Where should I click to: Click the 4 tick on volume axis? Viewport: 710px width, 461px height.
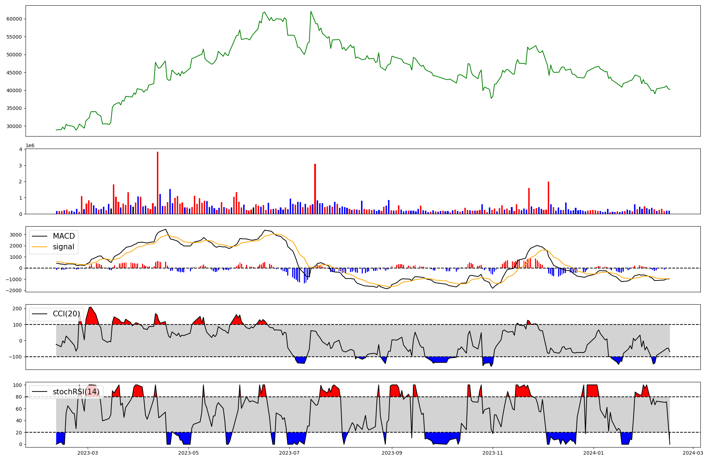[x=21, y=149]
